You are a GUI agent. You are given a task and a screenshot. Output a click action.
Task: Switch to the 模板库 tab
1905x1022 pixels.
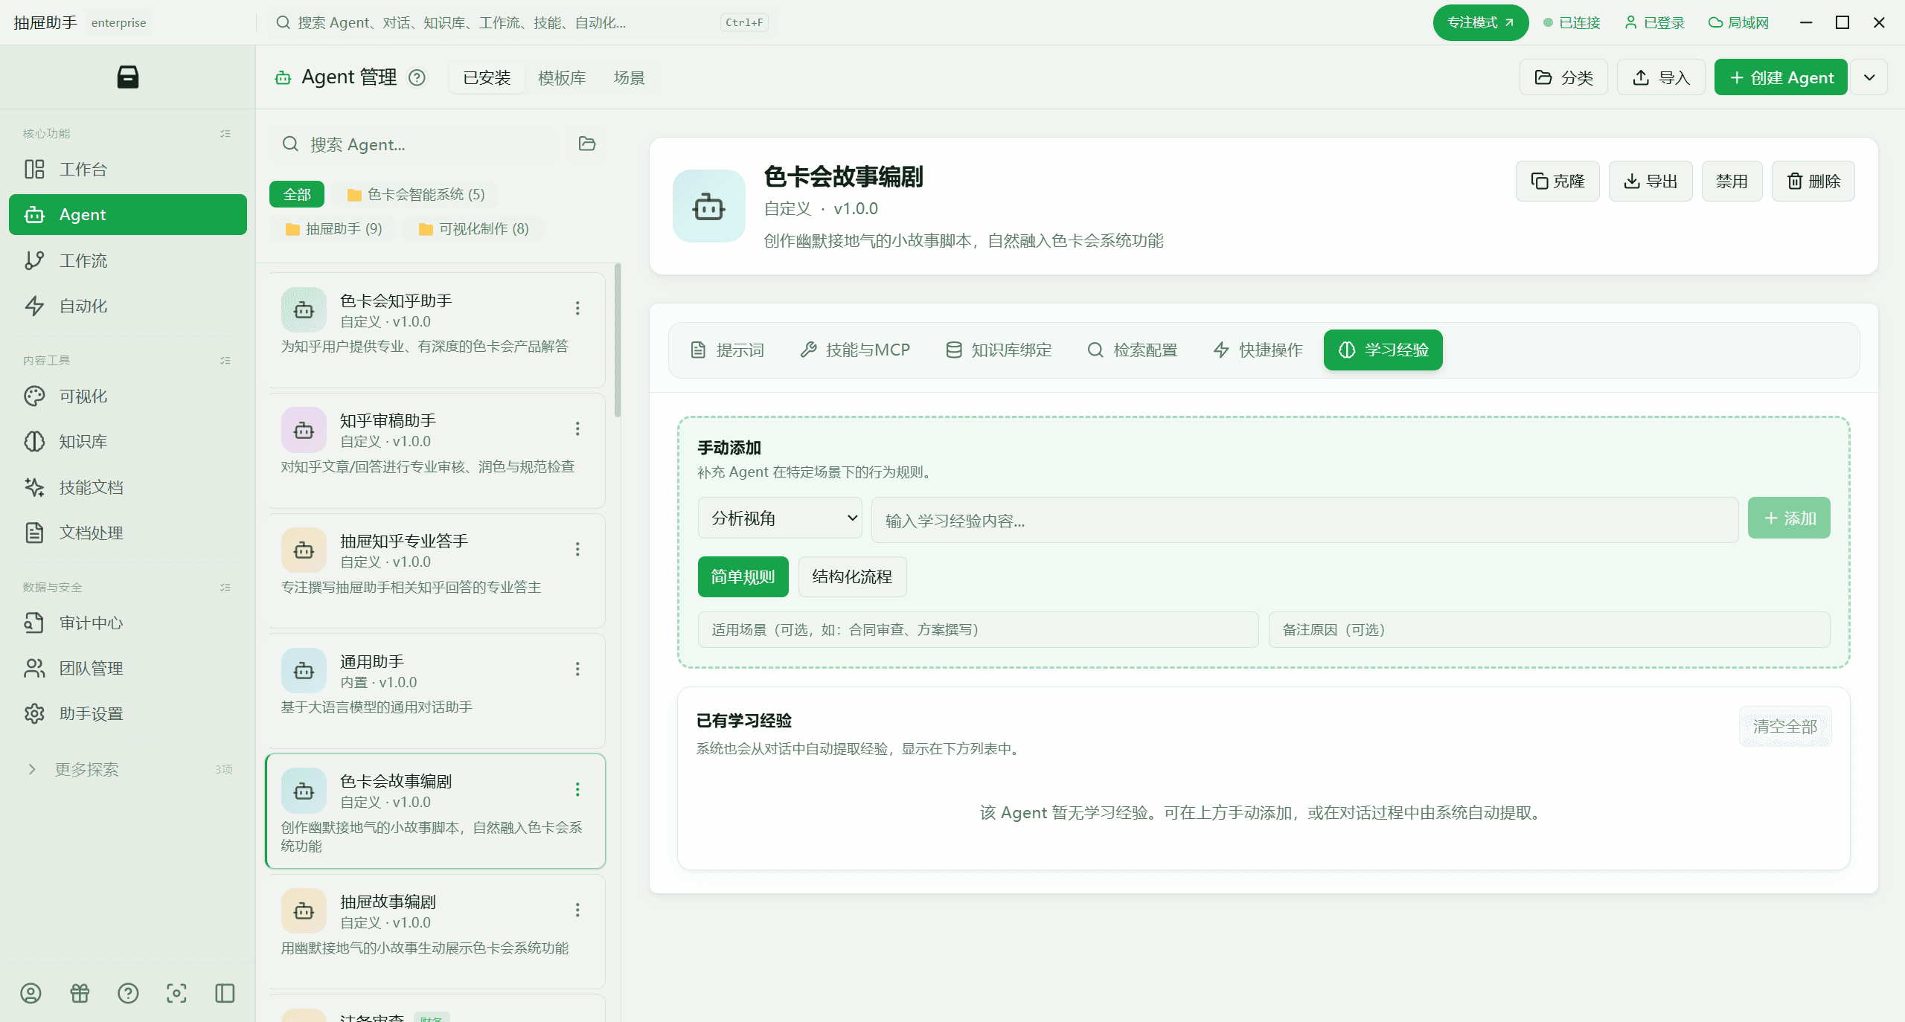(562, 77)
